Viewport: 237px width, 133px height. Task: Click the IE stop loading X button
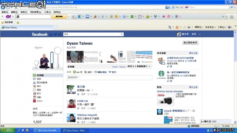coord(182,7)
